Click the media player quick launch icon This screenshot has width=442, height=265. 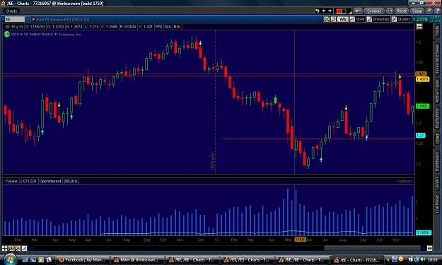coord(41,259)
